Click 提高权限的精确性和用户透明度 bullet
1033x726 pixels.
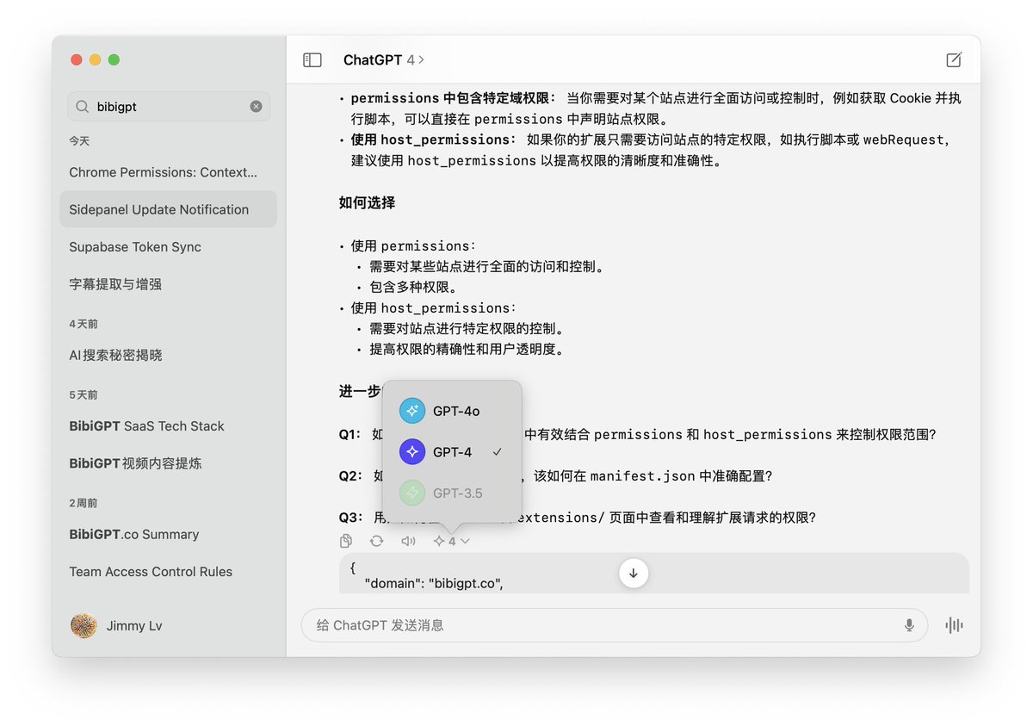(467, 350)
